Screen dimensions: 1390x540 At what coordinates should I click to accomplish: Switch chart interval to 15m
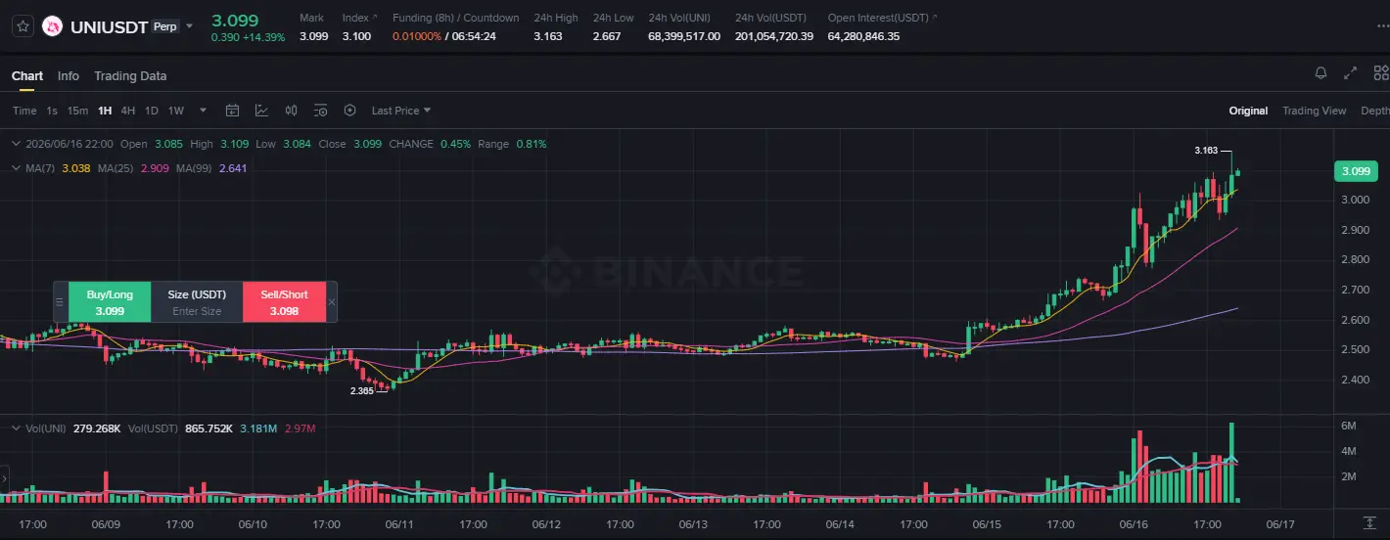77,111
